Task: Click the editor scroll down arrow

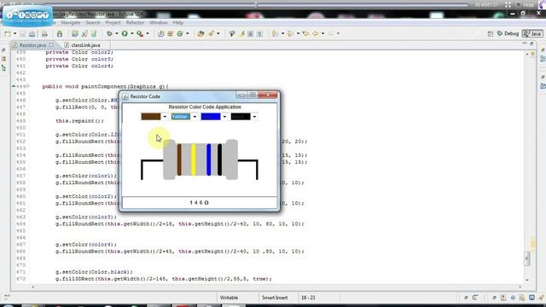Action: pyautogui.click(x=527, y=280)
